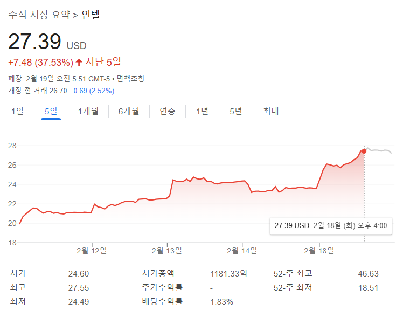Click the 시가총액 label
Image resolution: width=410 pixels, height=317 pixels.
158,273
